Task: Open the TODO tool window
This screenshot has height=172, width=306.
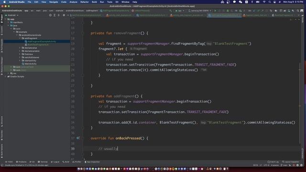Action: [x=9, y=162]
